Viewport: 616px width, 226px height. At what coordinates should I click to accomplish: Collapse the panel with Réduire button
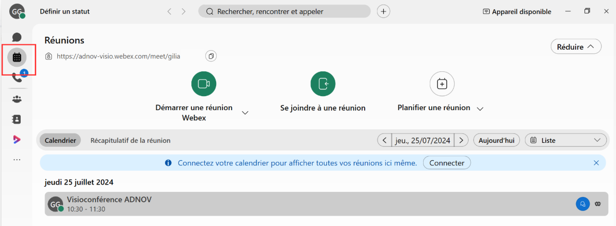click(576, 47)
